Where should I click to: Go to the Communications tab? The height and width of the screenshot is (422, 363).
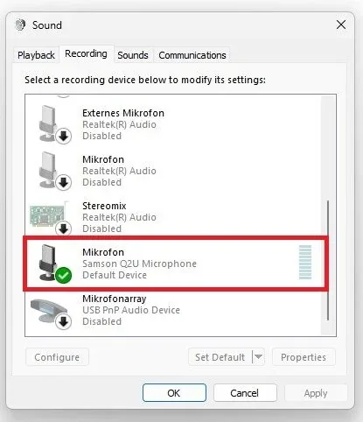(x=192, y=55)
